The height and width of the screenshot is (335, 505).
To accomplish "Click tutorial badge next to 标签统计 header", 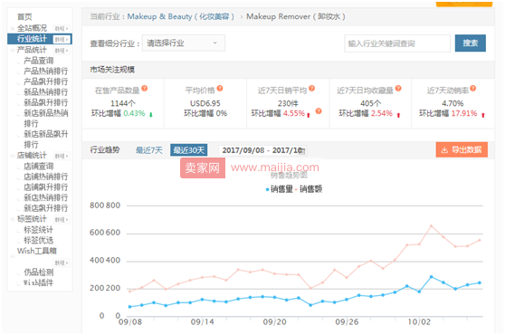I will coord(62,220).
